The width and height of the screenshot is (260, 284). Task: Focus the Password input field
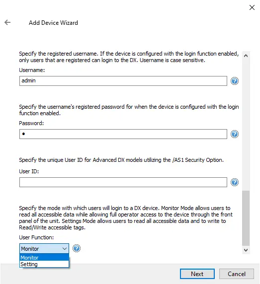123,134
